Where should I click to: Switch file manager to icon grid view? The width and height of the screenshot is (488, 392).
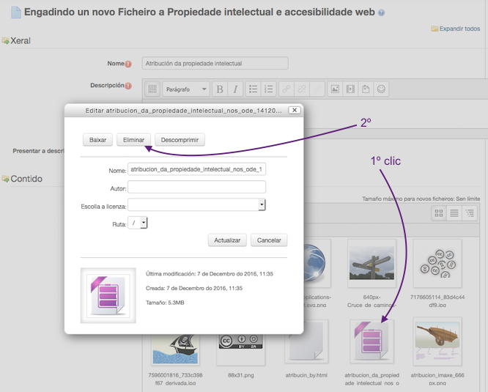point(439,213)
